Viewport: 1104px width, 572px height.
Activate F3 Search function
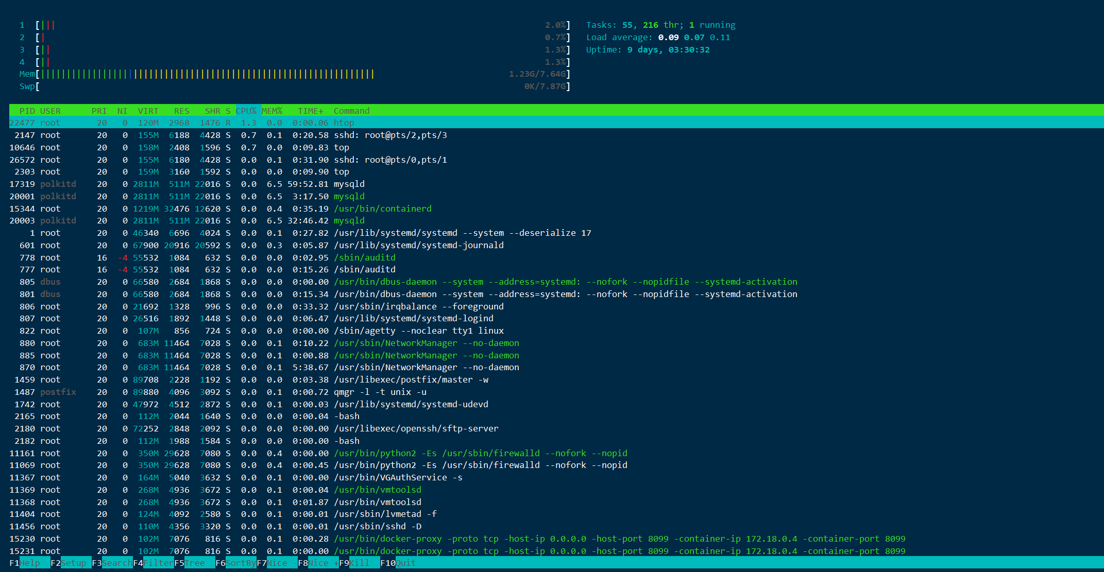pos(112,563)
